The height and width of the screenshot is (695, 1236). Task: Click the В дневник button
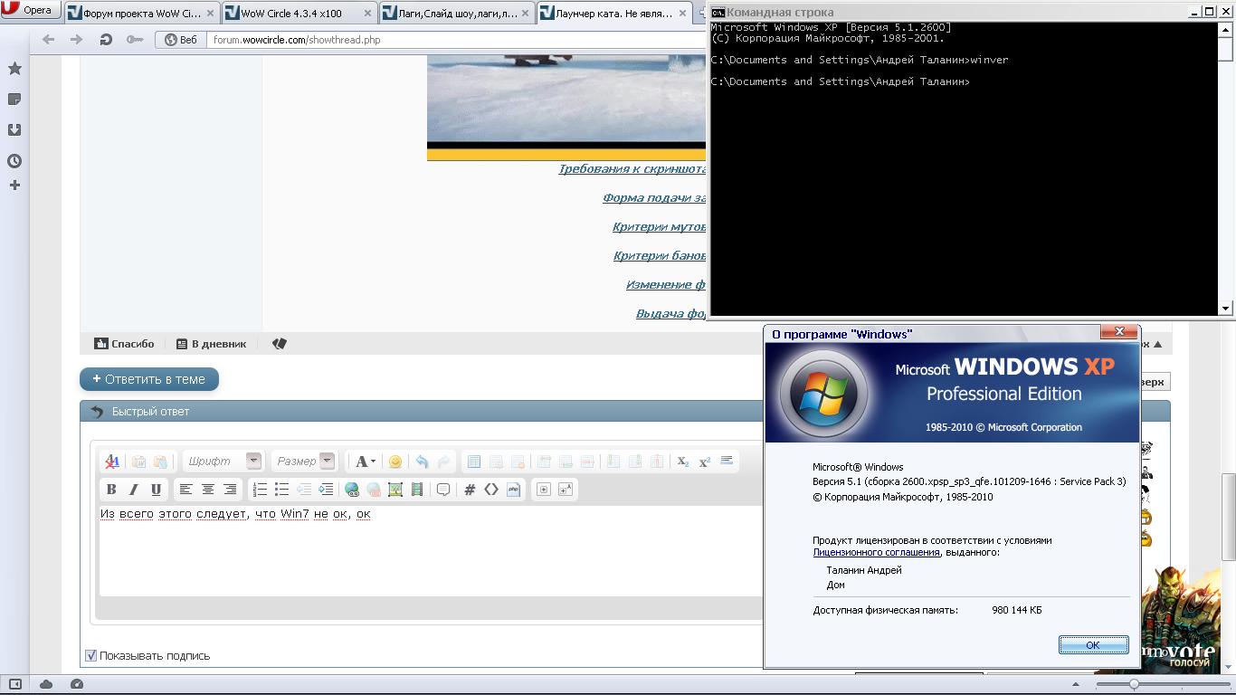click(211, 344)
